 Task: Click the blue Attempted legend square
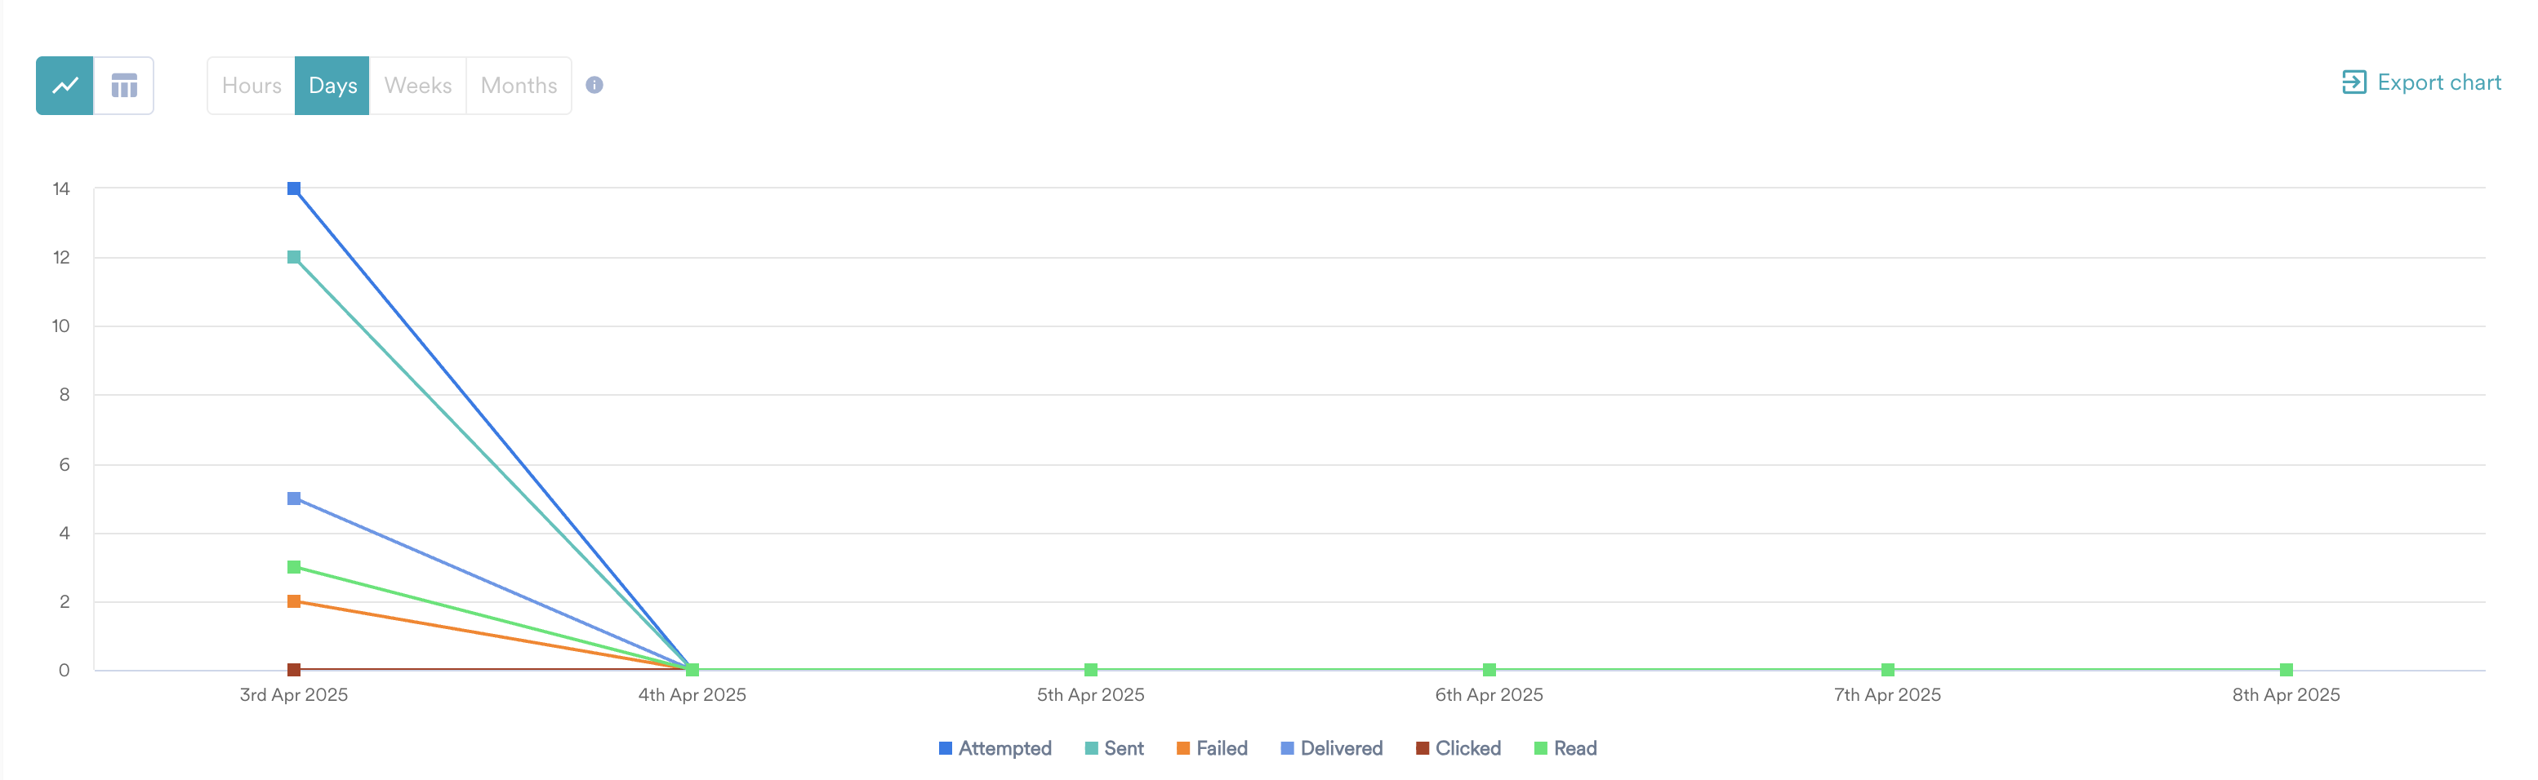click(x=944, y=748)
